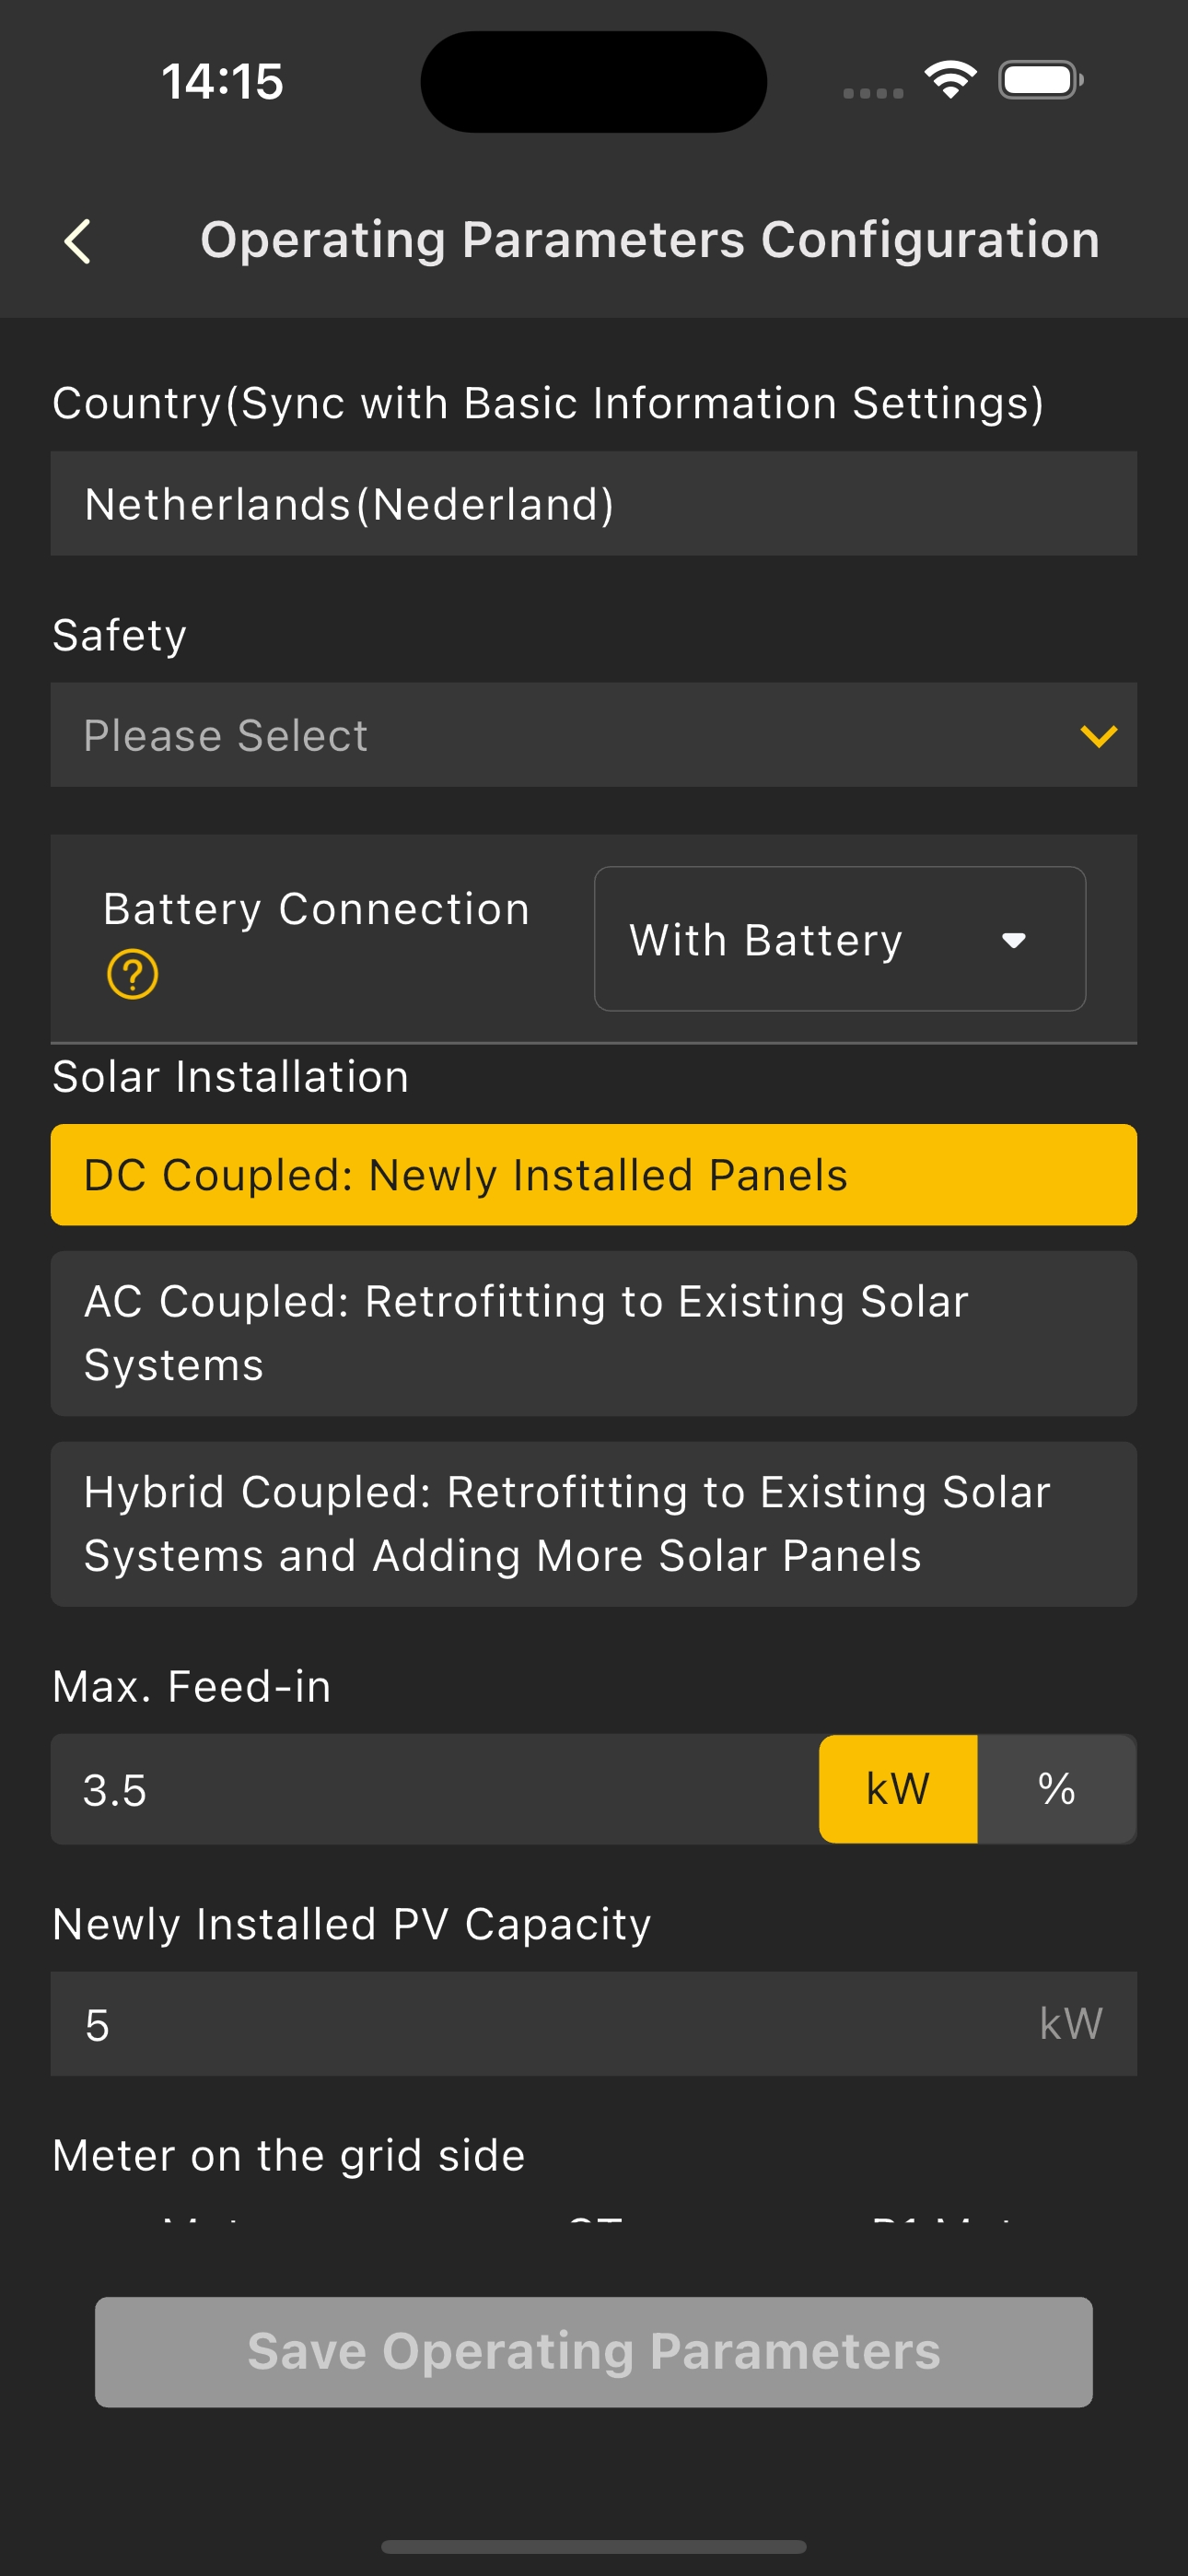Tap the battery status icon

1040,80
